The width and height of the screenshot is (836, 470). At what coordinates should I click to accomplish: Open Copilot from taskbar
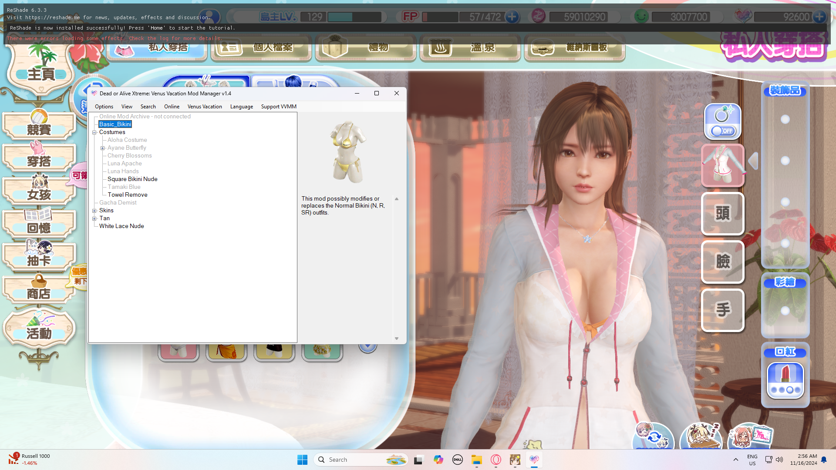(438, 460)
